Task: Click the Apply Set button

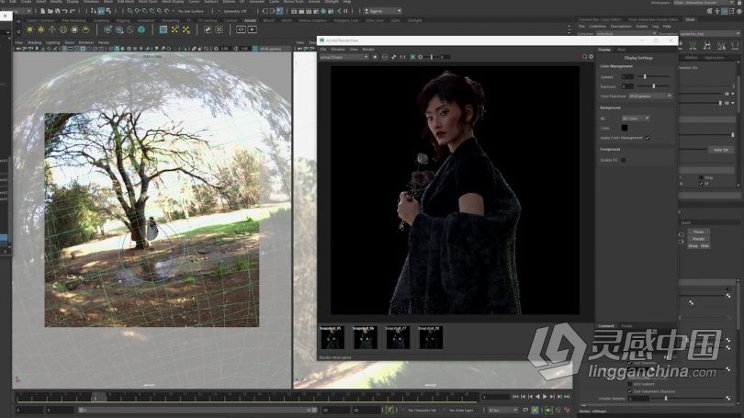Action: point(721,150)
